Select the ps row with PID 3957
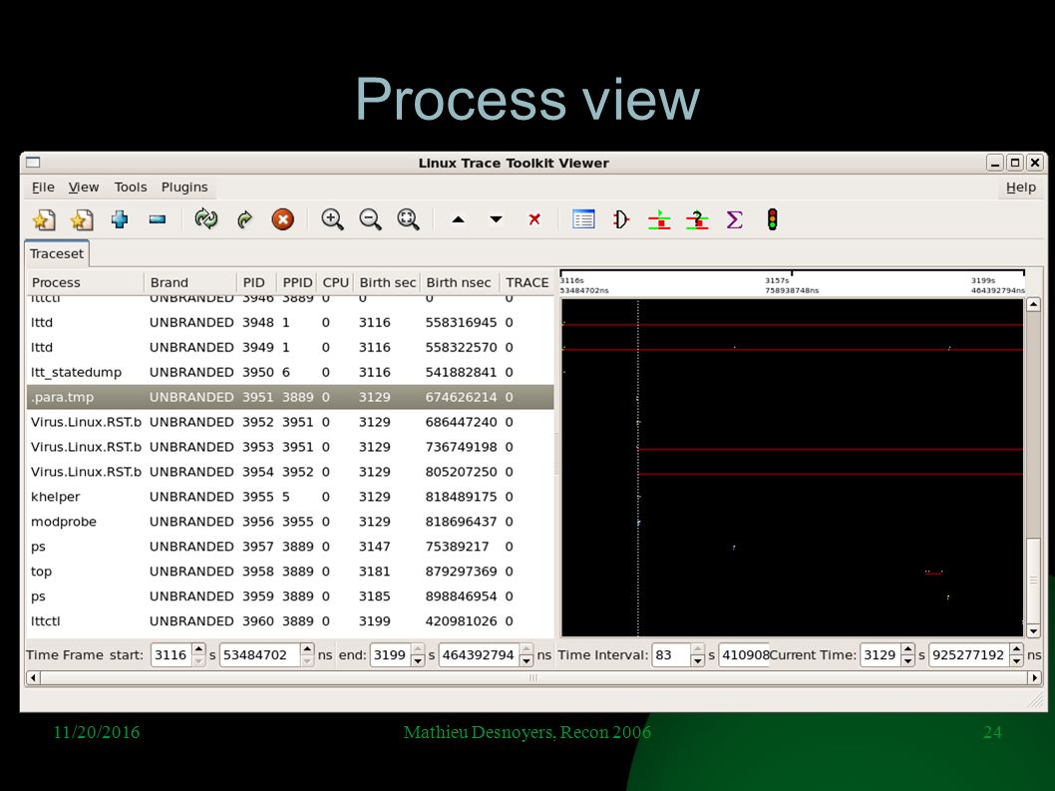Screen dimensions: 1055x791 click(x=290, y=547)
